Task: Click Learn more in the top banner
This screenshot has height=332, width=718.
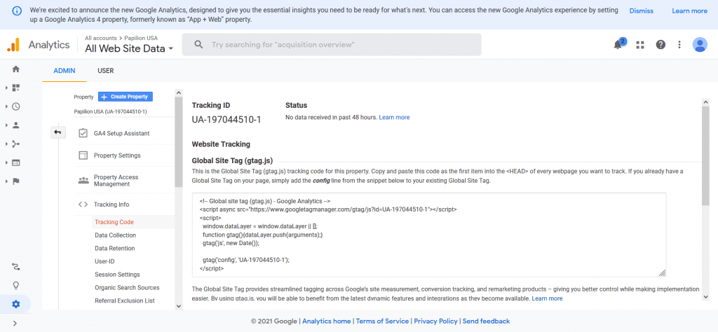Action: [x=690, y=11]
